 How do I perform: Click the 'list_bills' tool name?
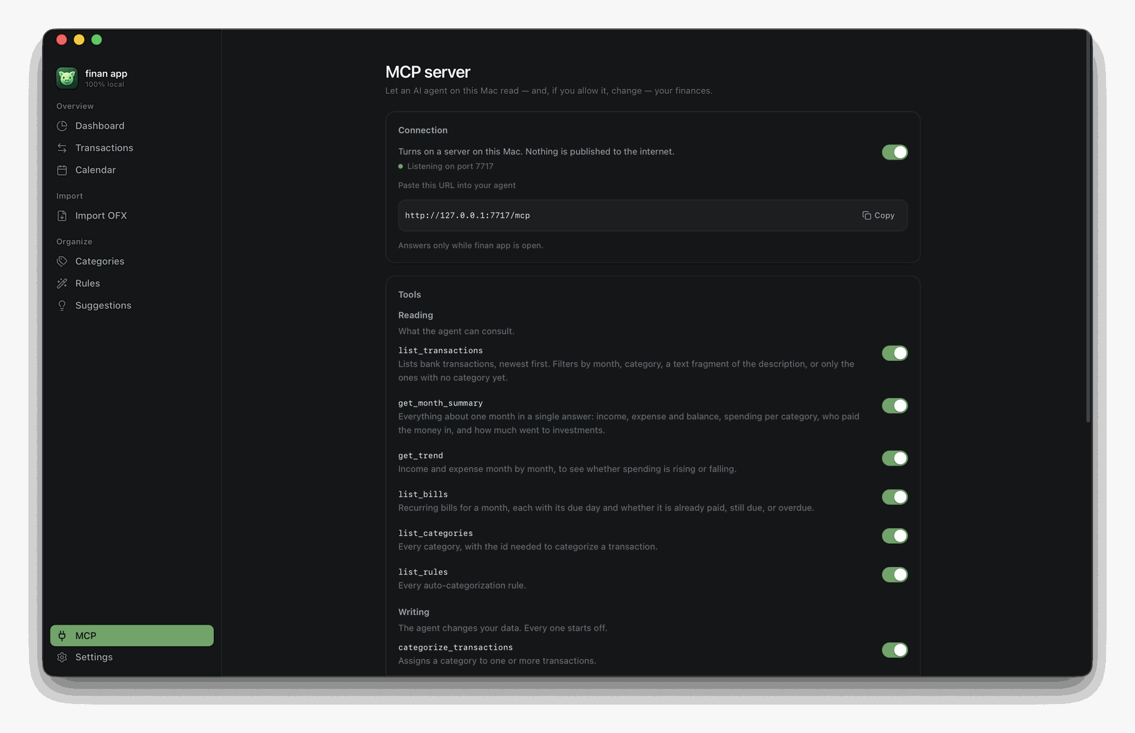point(423,495)
